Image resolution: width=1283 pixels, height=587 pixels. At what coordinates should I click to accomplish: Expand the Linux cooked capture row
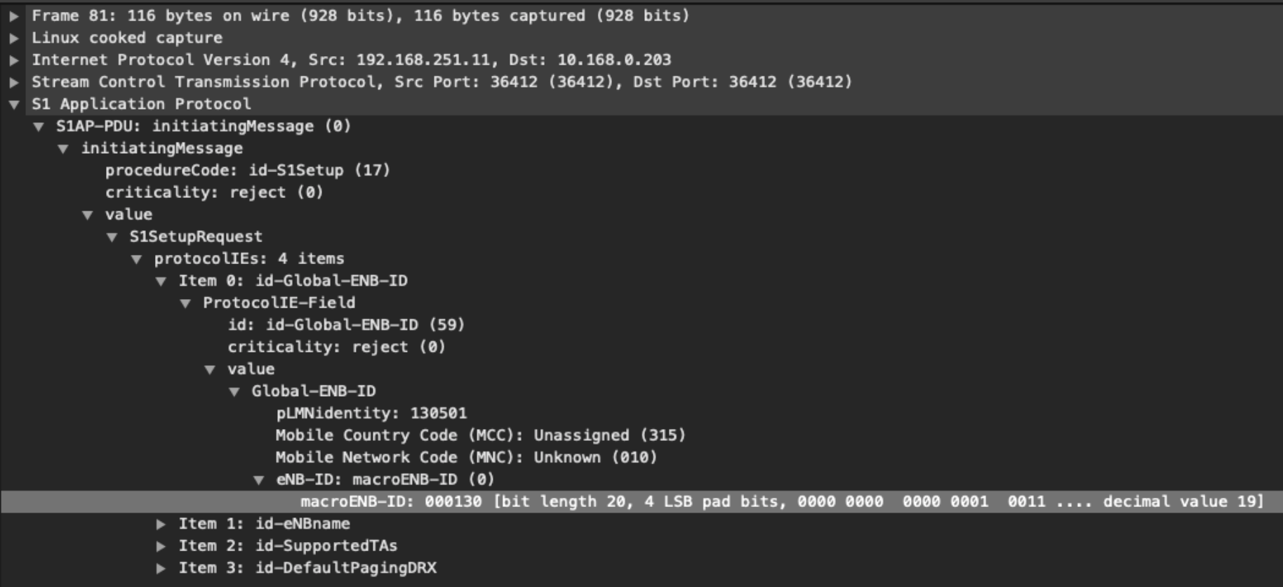point(14,38)
